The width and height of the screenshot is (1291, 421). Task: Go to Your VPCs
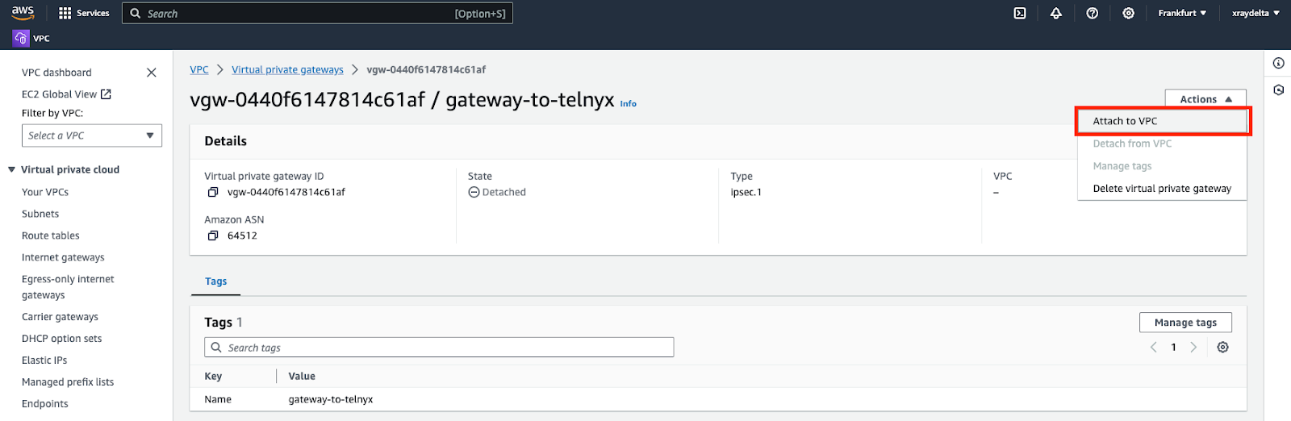[x=45, y=192]
